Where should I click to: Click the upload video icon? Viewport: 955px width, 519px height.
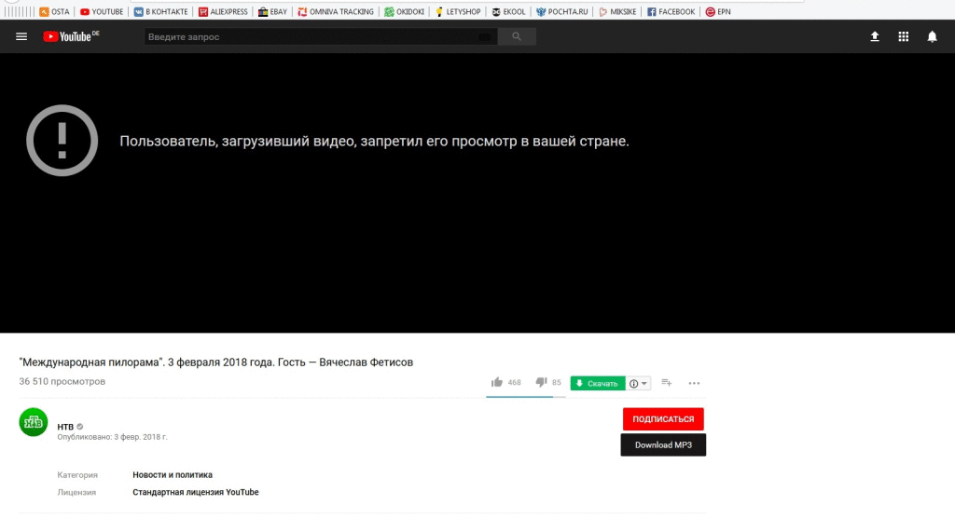(x=875, y=37)
